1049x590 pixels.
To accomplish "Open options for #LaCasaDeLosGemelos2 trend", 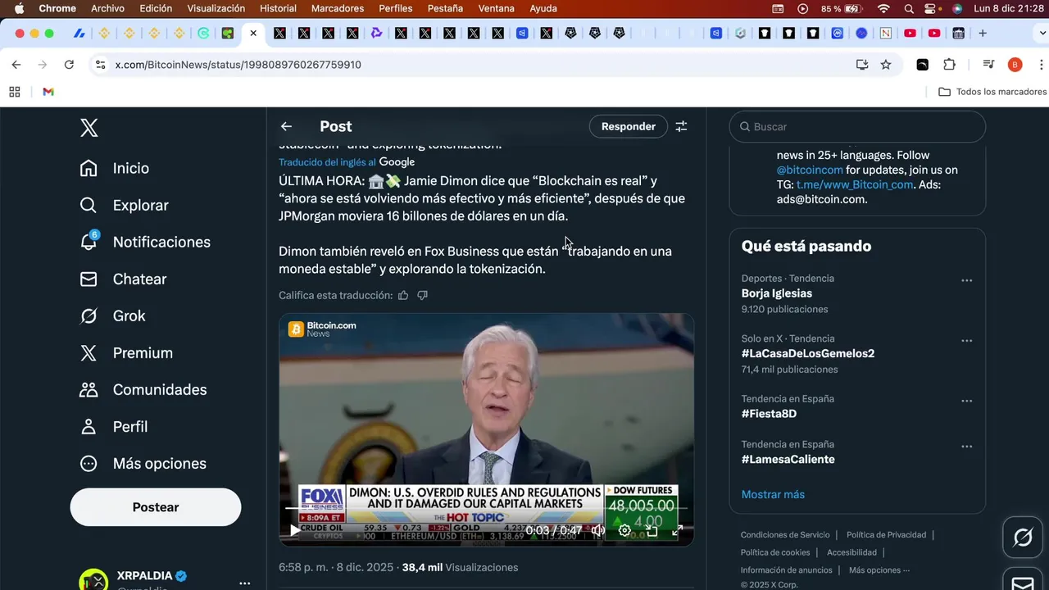I will click(x=966, y=340).
